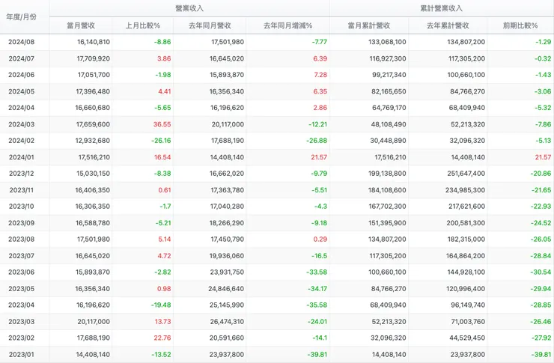The height and width of the screenshot is (363, 554).
Task: Click the 2024/04 row label
Action: click(x=22, y=108)
